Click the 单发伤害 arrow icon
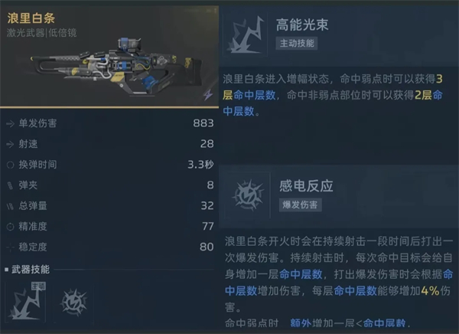The height and width of the screenshot is (334, 459). (x=10, y=124)
